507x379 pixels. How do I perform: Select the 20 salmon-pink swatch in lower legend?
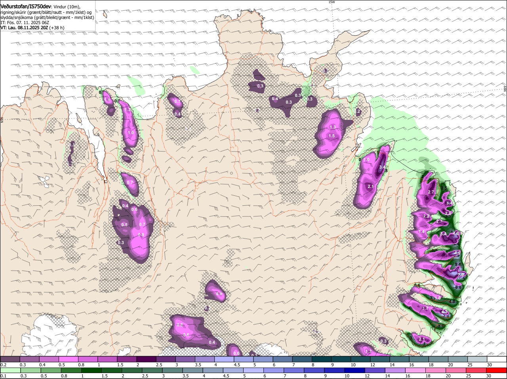coord(456,370)
